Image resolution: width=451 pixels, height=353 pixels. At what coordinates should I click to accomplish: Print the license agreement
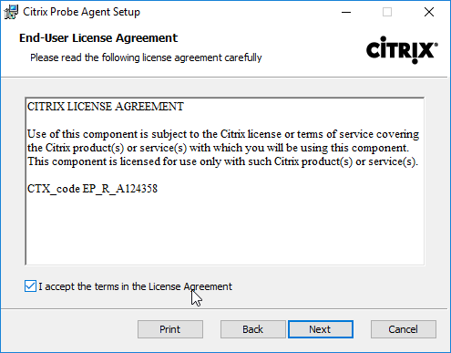(x=170, y=329)
